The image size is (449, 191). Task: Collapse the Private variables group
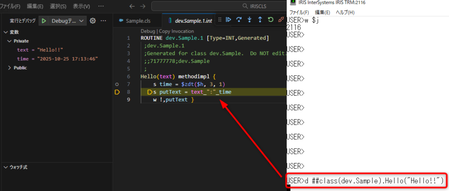(10, 41)
